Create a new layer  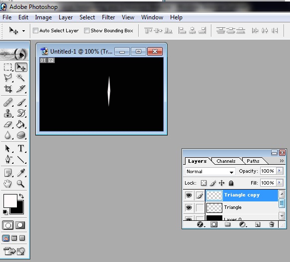258,224
